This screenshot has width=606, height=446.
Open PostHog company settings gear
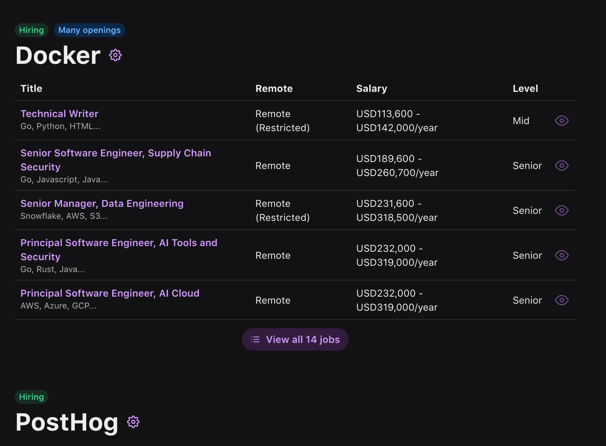133,422
